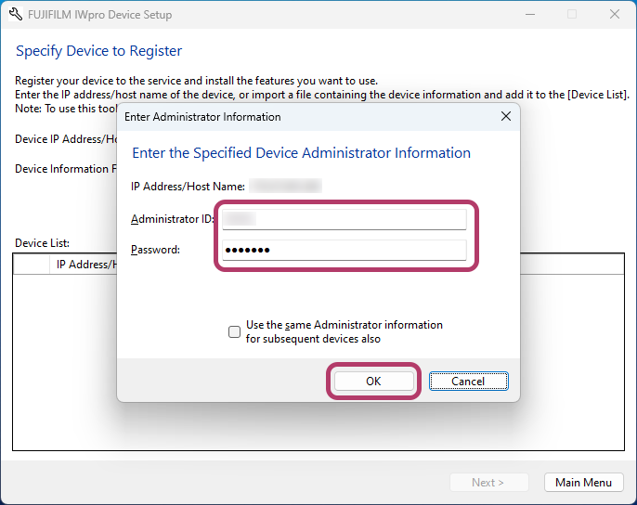Focus the Password input field

point(344,250)
